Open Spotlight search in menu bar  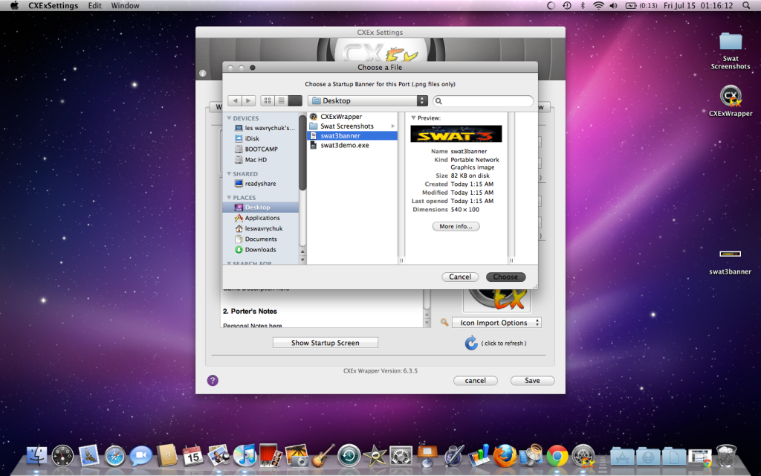pyautogui.click(x=746, y=6)
